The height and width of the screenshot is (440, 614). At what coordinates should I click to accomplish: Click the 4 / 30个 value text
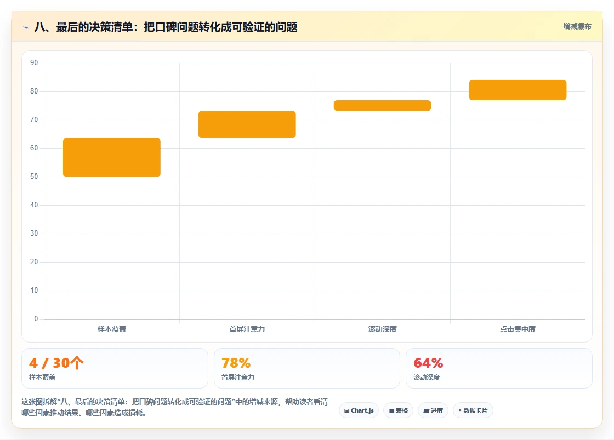[x=56, y=363]
